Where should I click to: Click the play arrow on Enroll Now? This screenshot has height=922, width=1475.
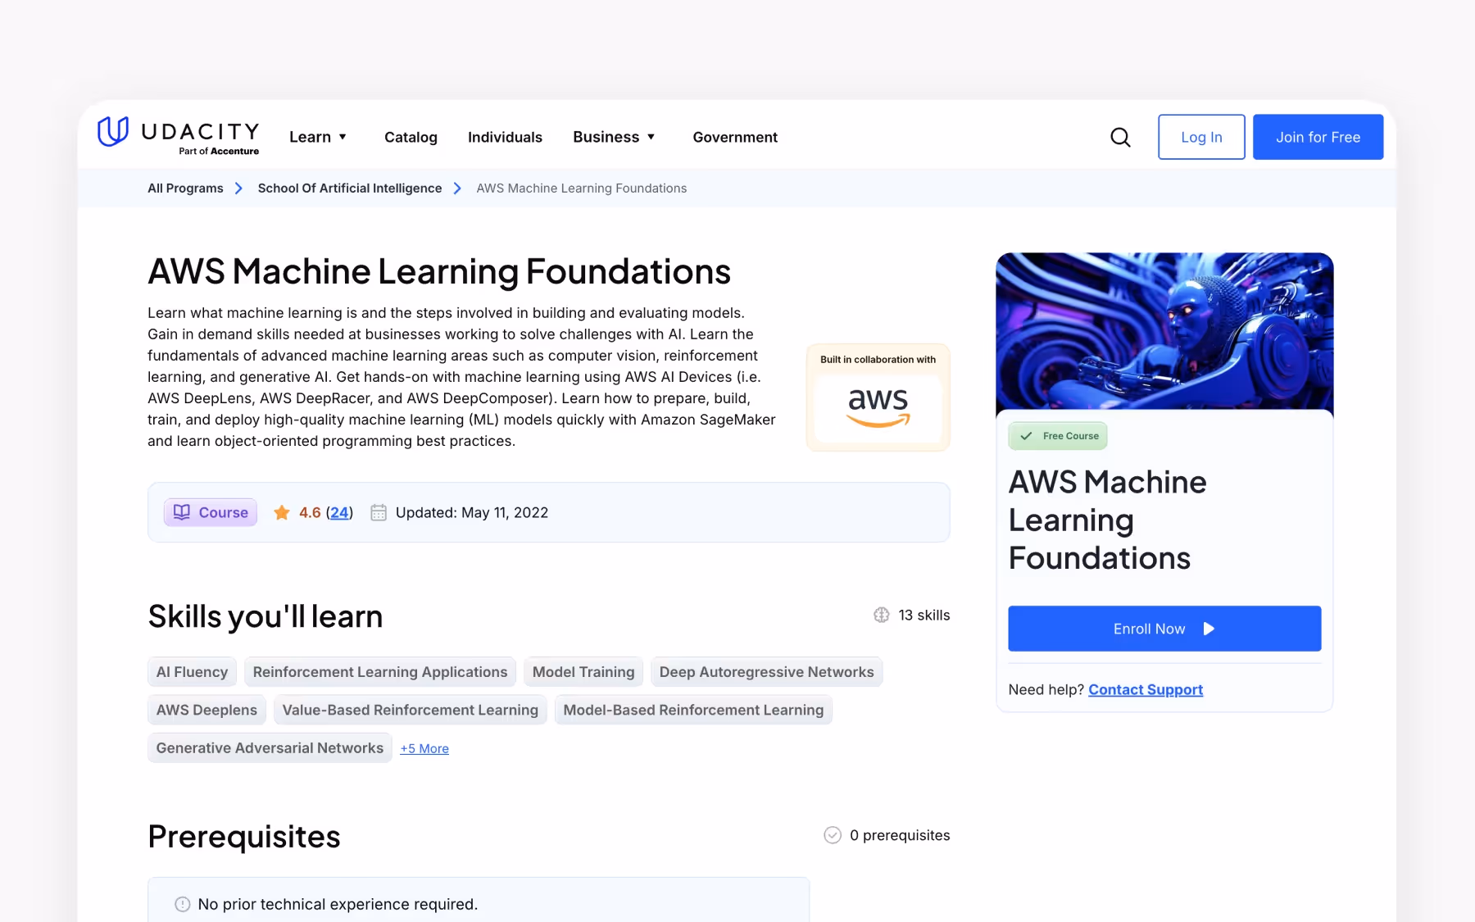(x=1209, y=629)
